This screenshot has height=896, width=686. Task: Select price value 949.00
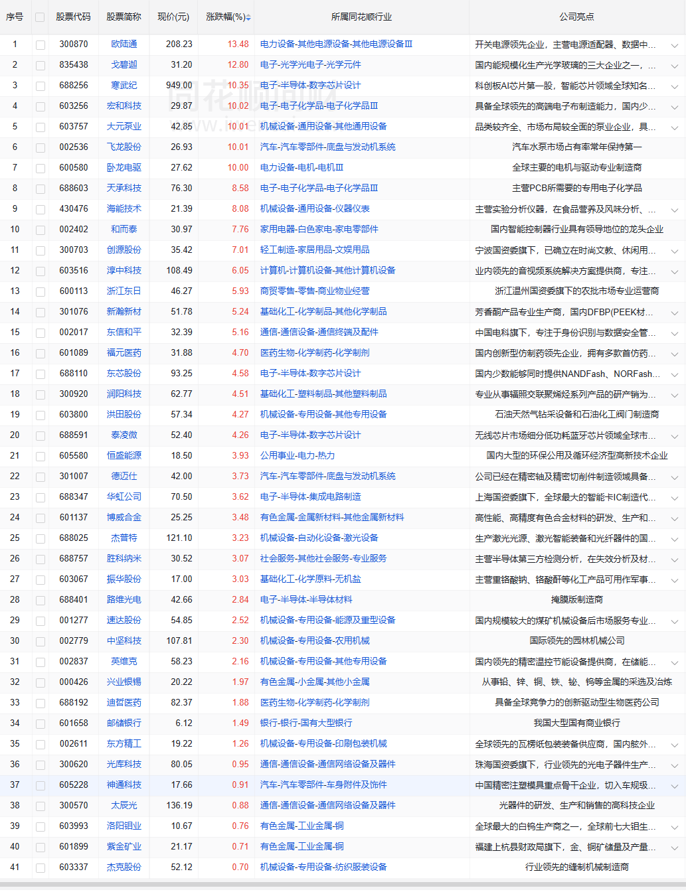point(179,85)
